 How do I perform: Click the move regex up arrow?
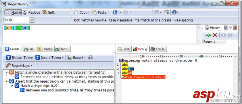click(223, 35)
